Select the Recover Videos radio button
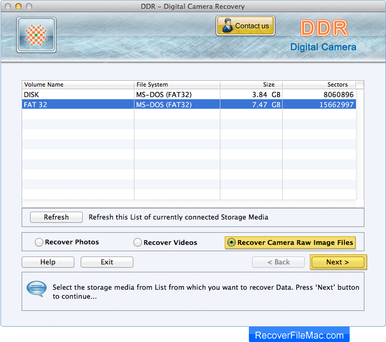 [x=137, y=242]
